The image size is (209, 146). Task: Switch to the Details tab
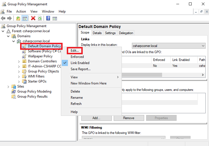97,33
